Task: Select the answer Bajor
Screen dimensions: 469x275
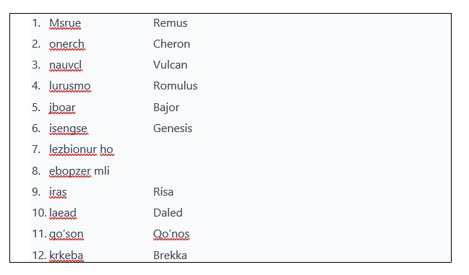Action: click(166, 108)
